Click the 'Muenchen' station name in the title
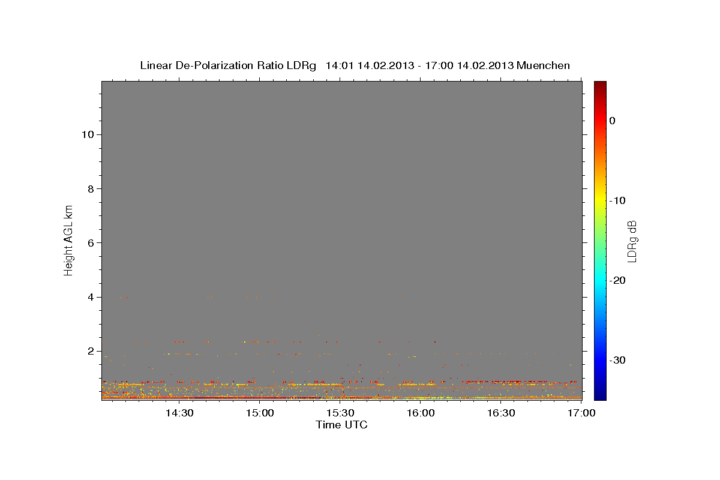The width and height of the screenshot is (720, 480). click(544, 65)
